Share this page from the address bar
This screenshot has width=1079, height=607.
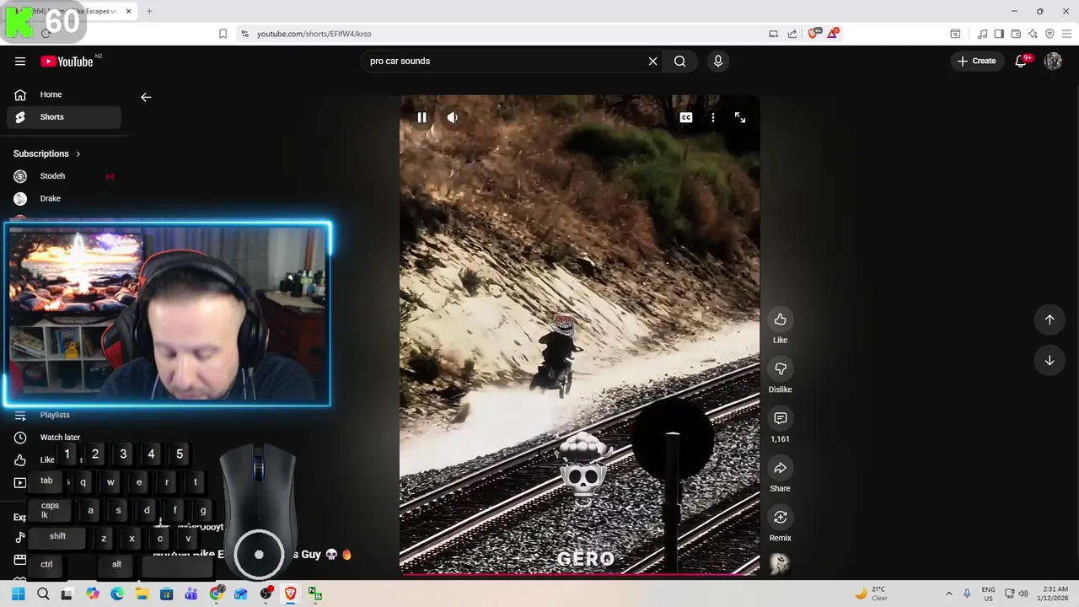pyautogui.click(x=792, y=34)
